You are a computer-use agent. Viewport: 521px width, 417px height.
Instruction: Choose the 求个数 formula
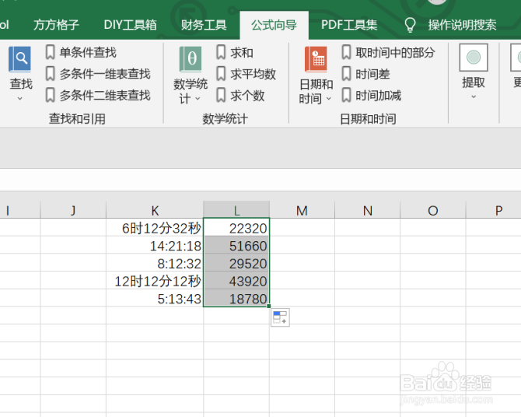(247, 96)
